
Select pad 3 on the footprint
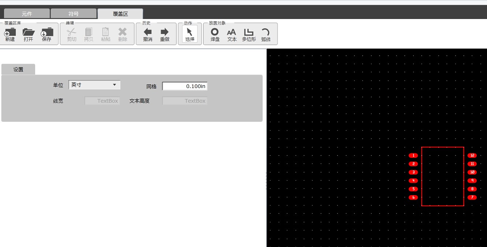pos(413,172)
